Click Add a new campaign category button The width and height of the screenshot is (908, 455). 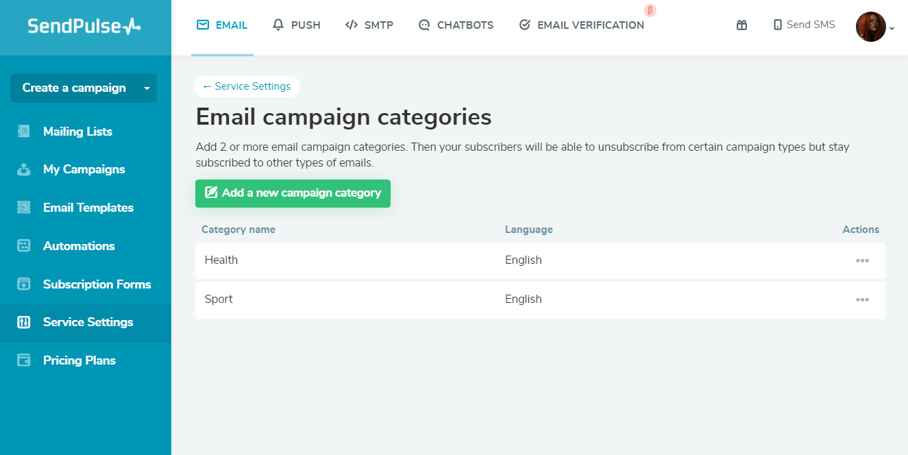point(293,193)
